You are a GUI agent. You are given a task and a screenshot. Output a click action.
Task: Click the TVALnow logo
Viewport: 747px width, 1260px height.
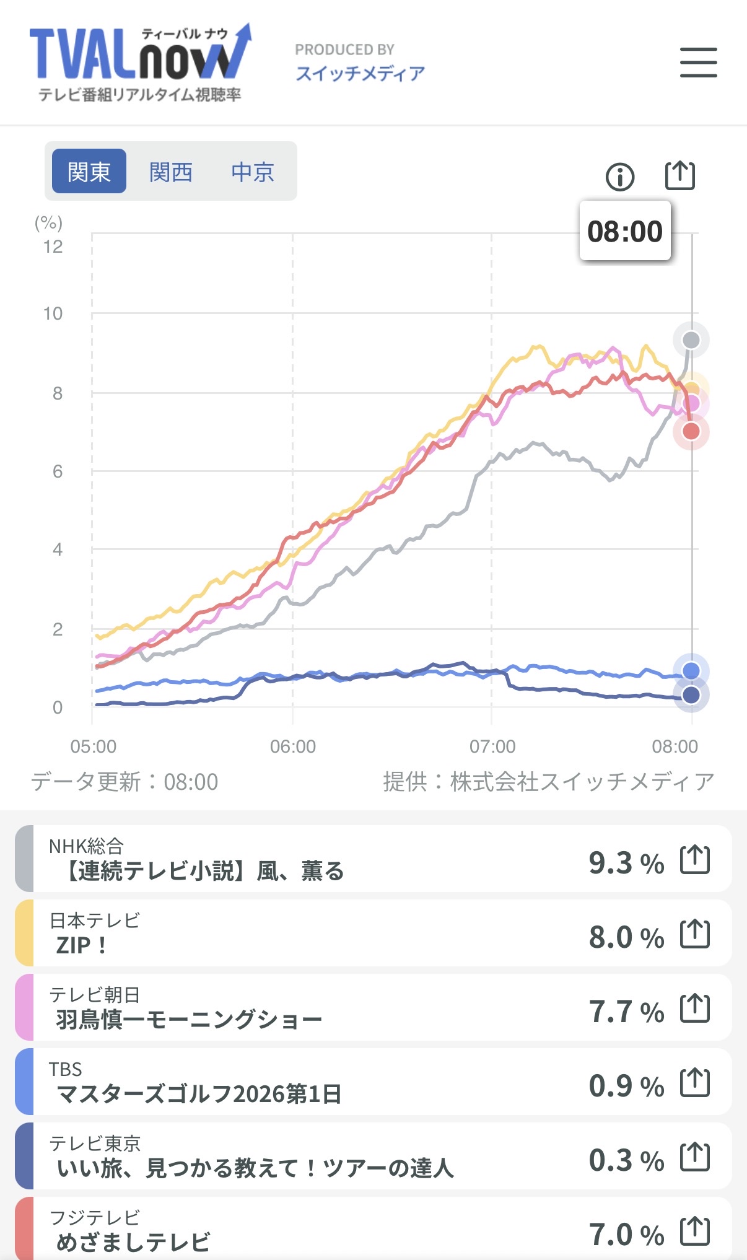pos(140,63)
